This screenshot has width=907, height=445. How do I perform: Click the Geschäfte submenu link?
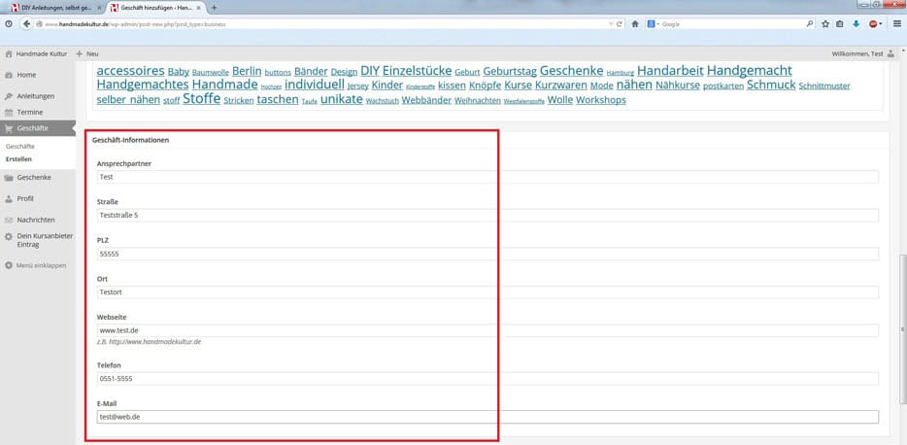20,146
